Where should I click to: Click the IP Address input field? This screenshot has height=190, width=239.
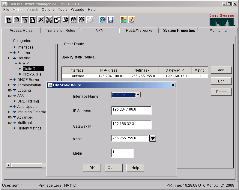click(x=131, y=111)
